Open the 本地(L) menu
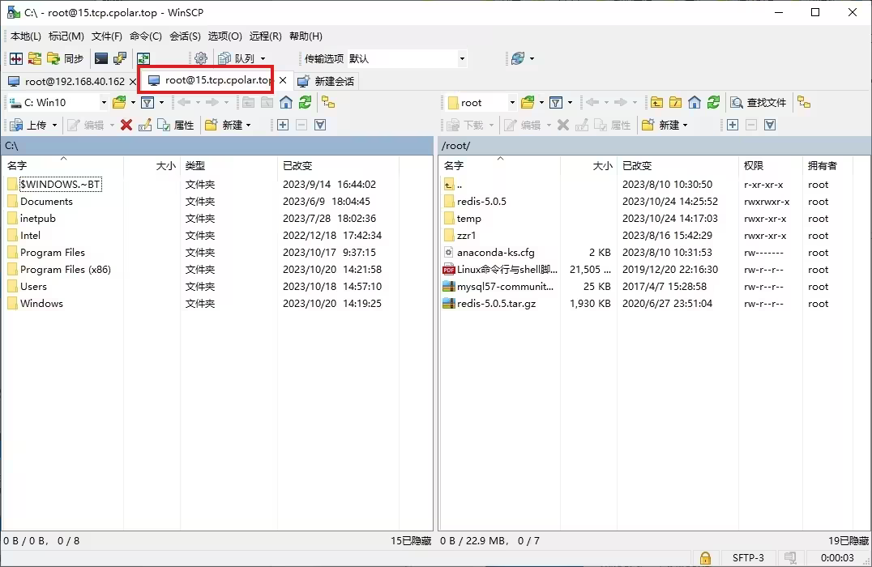This screenshot has width=872, height=567. tap(26, 36)
